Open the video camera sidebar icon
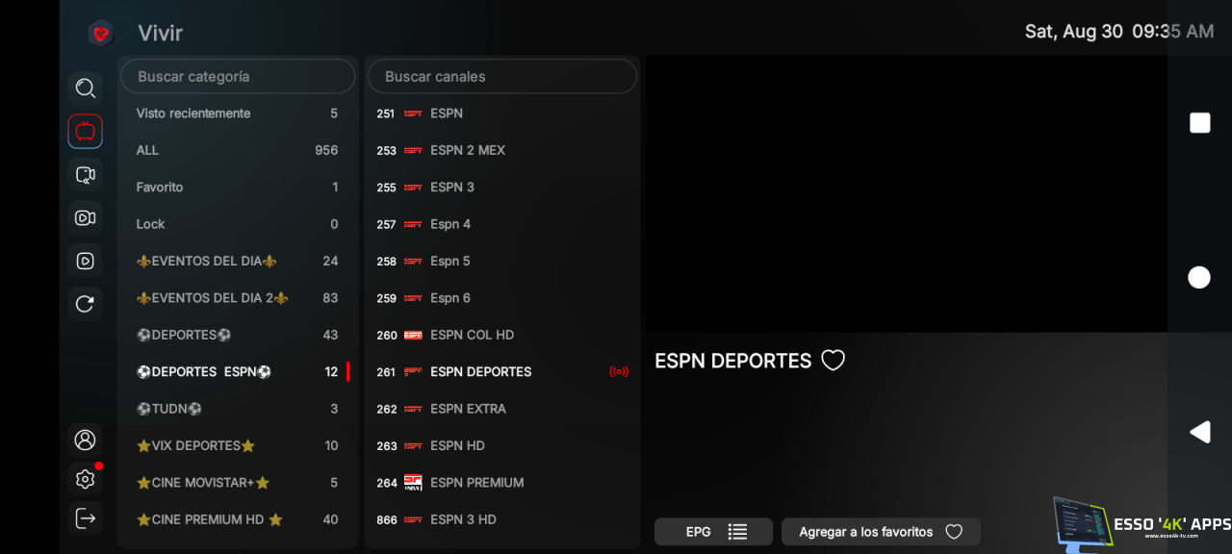This screenshot has height=554, width=1232. pyautogui.click(x=85, y=217)
